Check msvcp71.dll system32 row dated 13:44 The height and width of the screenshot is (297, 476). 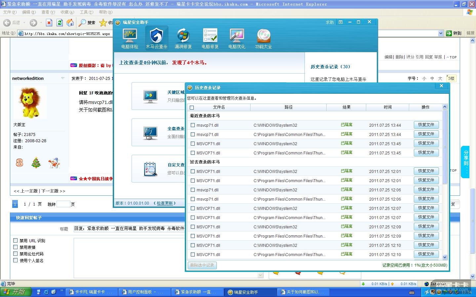click(x=193, y=125)
